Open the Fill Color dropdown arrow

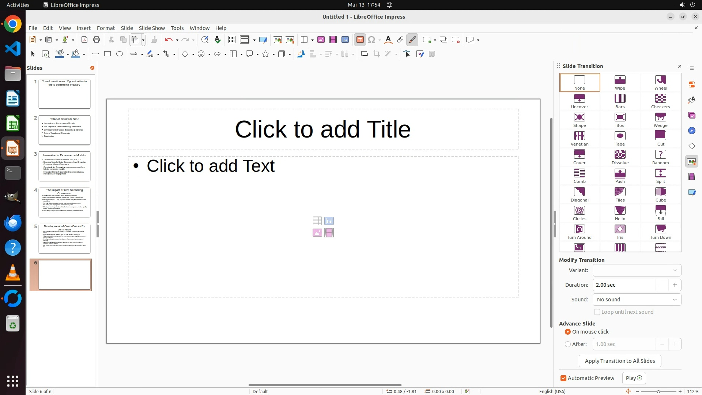(x=84, y=54)
